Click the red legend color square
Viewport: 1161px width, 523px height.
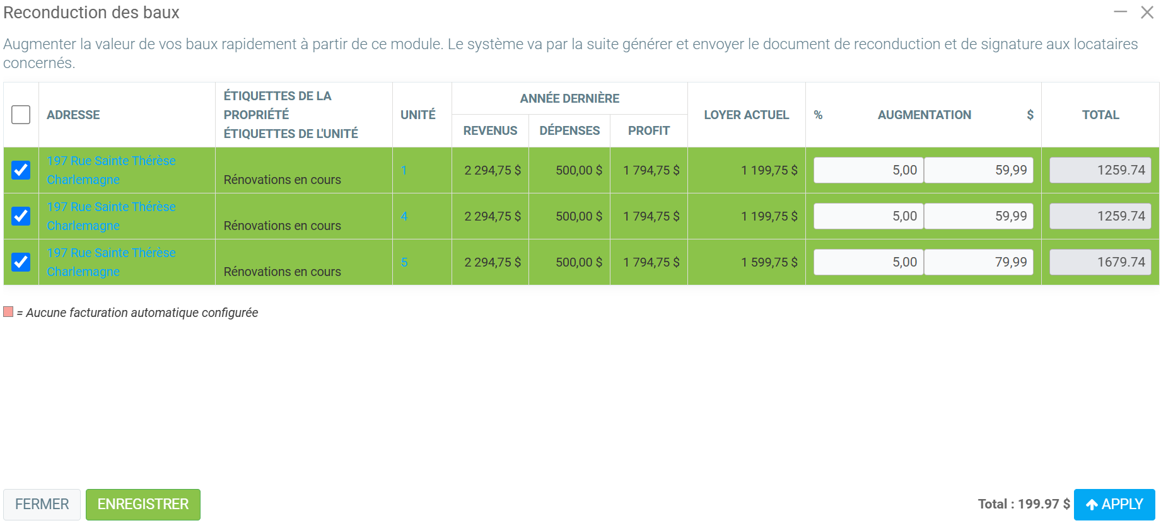8,312
